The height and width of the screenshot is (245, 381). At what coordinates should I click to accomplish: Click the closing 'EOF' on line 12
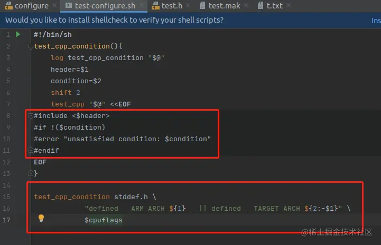(x=40, y=162)
